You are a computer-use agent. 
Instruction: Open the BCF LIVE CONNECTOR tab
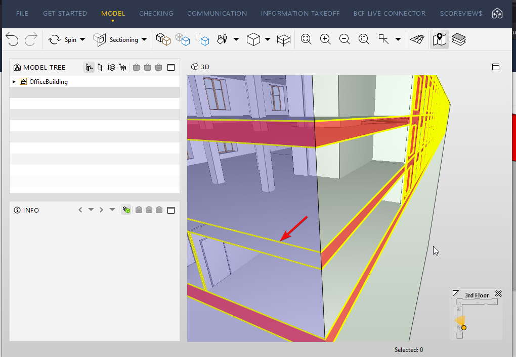pos(390,14)
